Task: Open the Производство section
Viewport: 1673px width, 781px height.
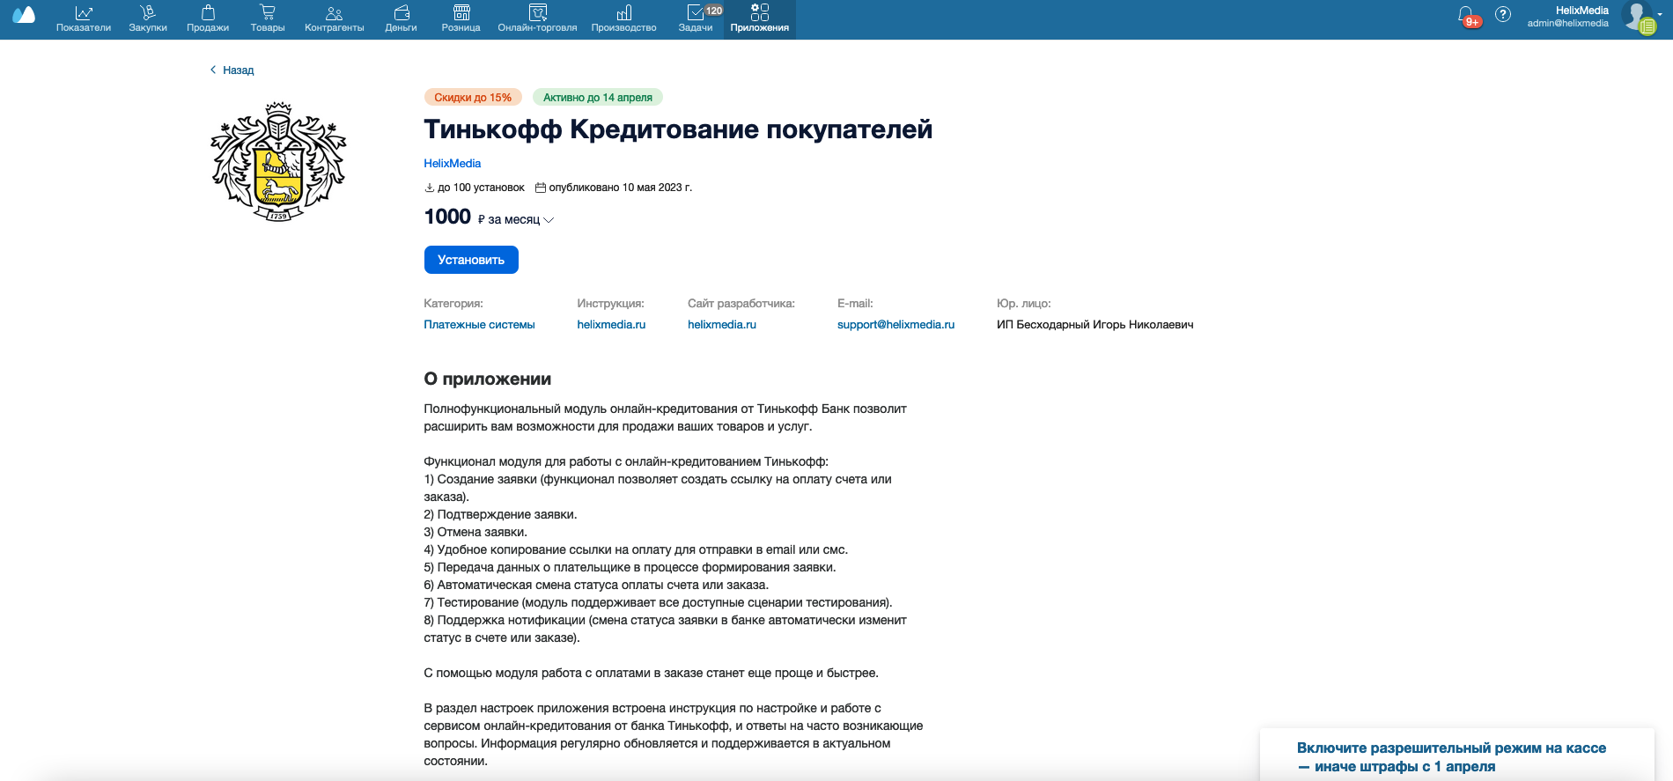Action: pos(624,19)
